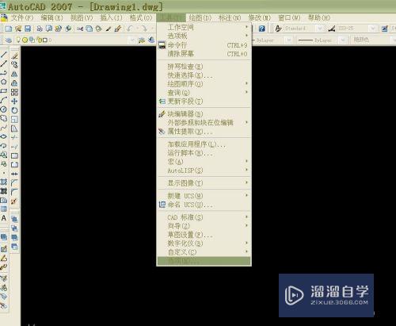Viewport: 396px width, 326px height.
Task: Open the lineweight ByLayer dropdown with long line sample
Action: [x=342, y=40]
